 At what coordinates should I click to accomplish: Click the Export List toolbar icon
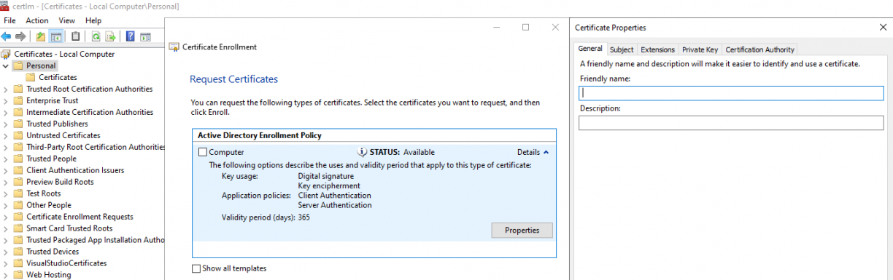tap(111, 36)
